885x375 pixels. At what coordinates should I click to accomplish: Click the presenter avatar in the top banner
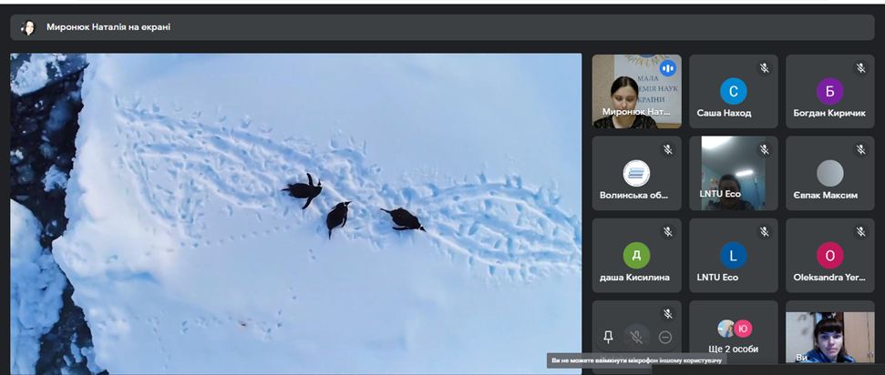click(x=28, y=27)
